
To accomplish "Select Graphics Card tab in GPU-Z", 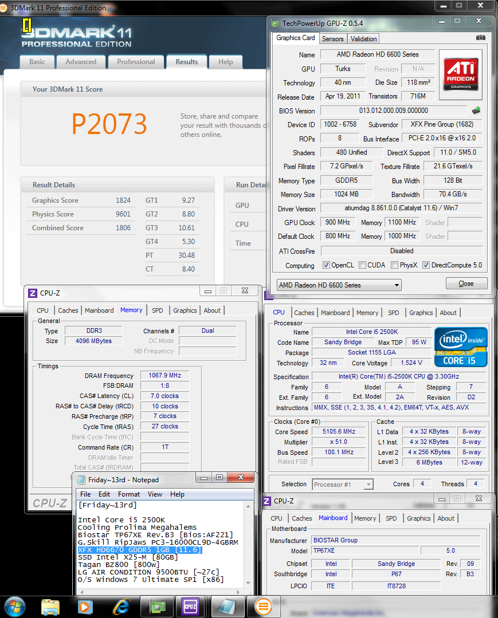I will (x=295, y=38).
